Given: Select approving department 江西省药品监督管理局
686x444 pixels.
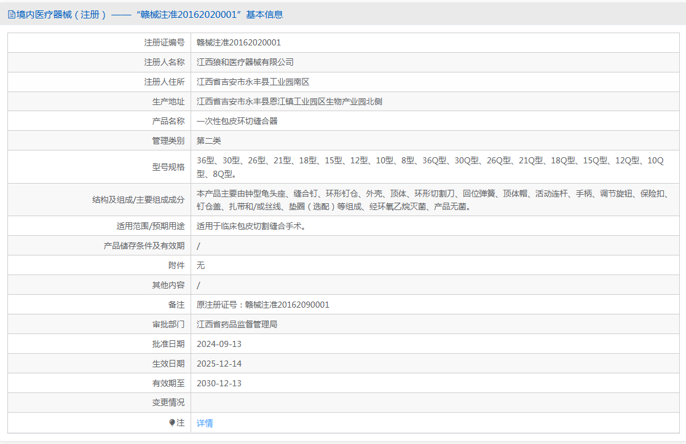Looking at the screenshot, I should pyautogui.click(x=237, y=324).
